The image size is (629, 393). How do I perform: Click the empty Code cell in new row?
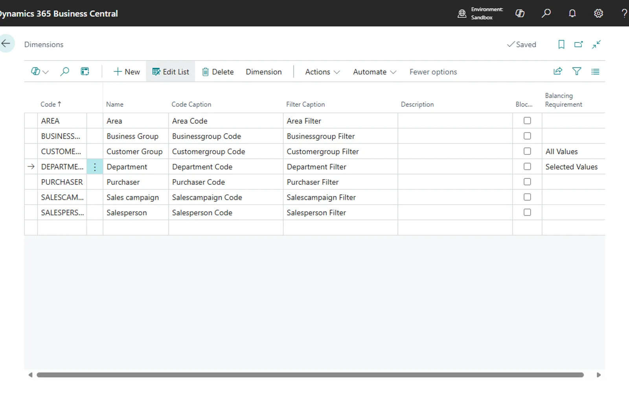click(62, 228)
